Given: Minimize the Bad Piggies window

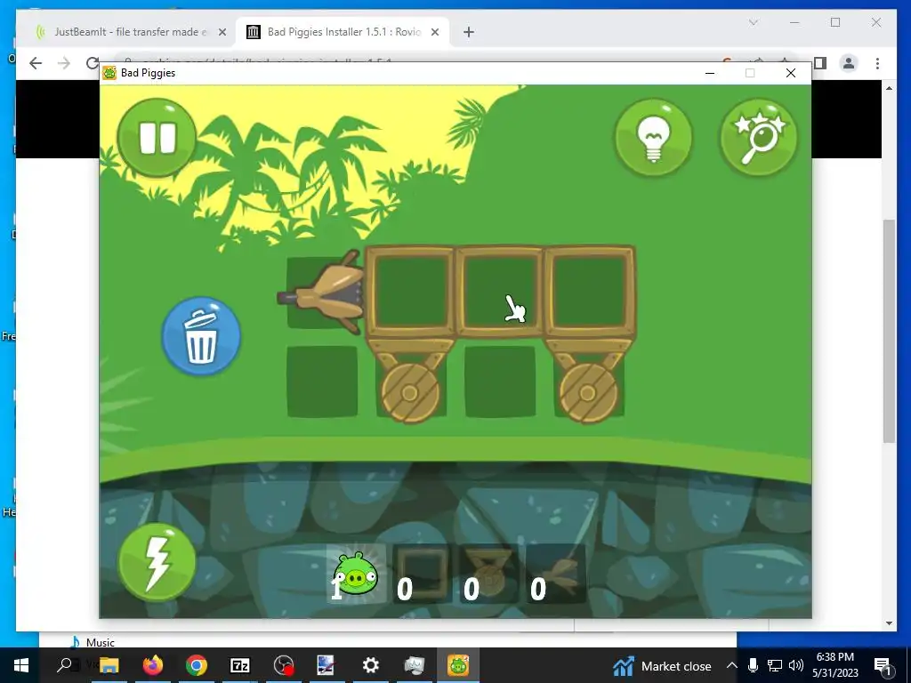Looking at the screenshot, I should [709, 73].
